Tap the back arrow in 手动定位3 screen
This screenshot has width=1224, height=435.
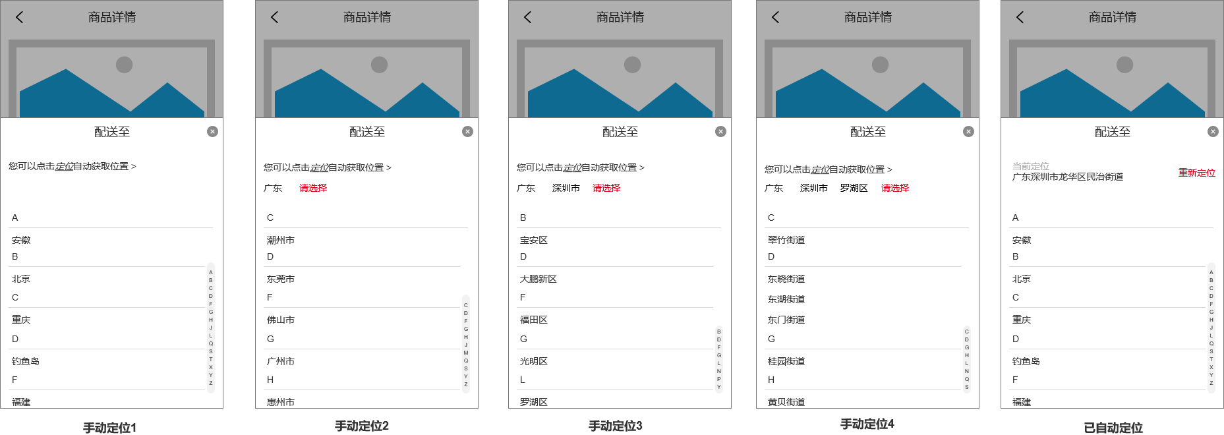click(x=527, y=17)
